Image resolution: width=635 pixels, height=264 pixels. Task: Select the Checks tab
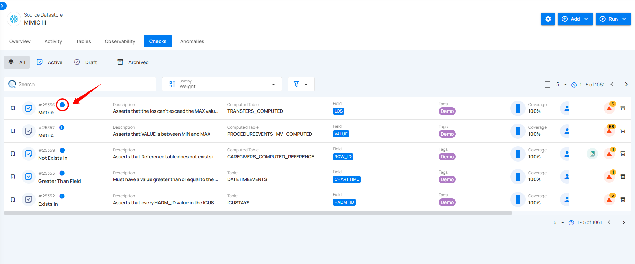click(x=158, y=41)
